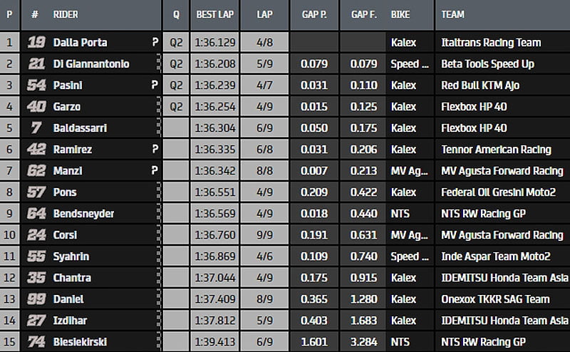Click rider number 19 badge
The width and height of the screenshot is (570, 352).
pyautogui.click(x=36, y=43)
